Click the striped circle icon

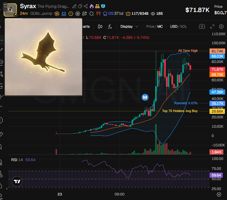coord(78,14)
